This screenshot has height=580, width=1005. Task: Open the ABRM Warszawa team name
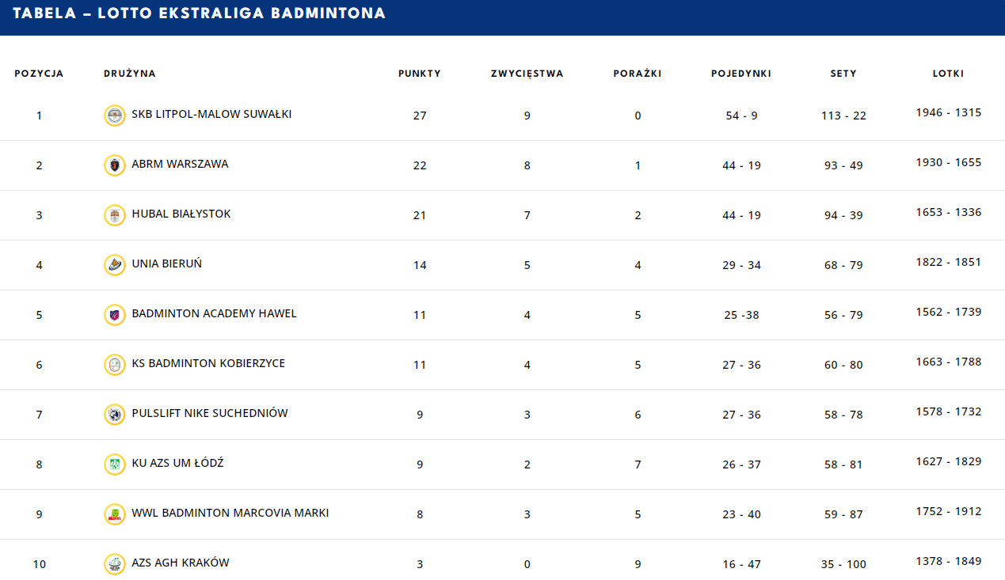pyautogui.click(x=180, y=164)
